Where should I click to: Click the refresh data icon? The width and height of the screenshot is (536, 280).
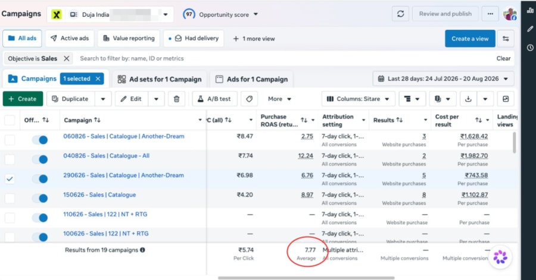pyautogui.click(x=400, y=14)
